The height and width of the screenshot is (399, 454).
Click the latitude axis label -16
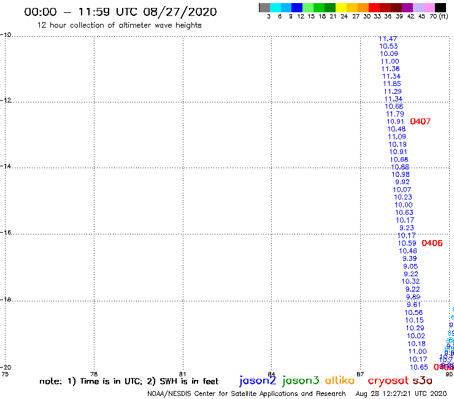[x=6, y=233]
